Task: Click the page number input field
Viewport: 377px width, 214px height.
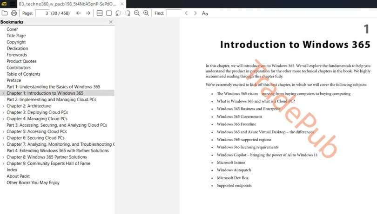Action: 42,13
